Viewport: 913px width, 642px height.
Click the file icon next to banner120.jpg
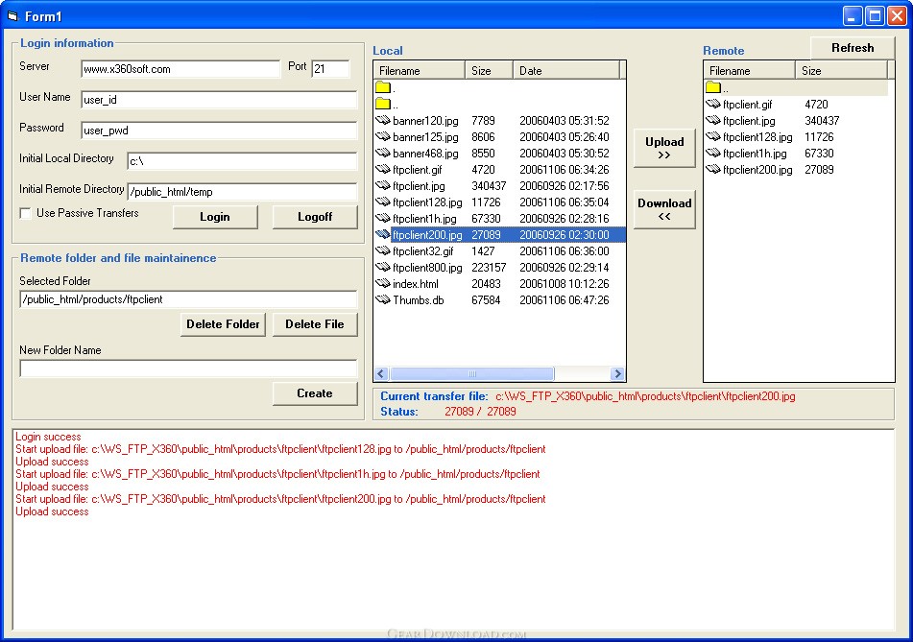click(382, 121)
